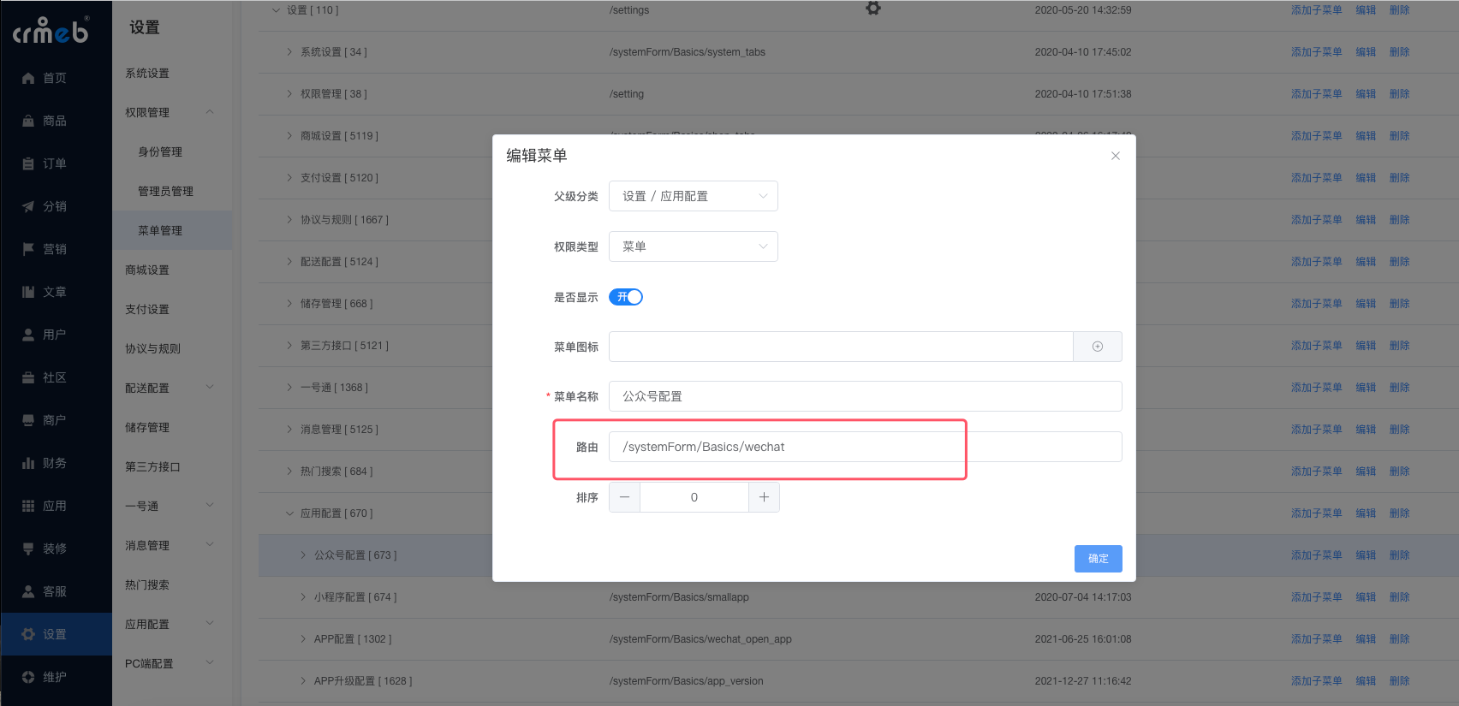Screen dimensions: 1459x706
Task: Click the menu icon picker button
Action: 1097,347
